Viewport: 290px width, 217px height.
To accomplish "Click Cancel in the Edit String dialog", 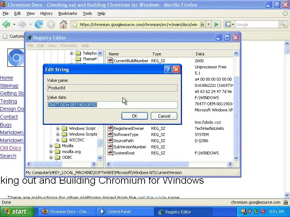I will 164,116.
